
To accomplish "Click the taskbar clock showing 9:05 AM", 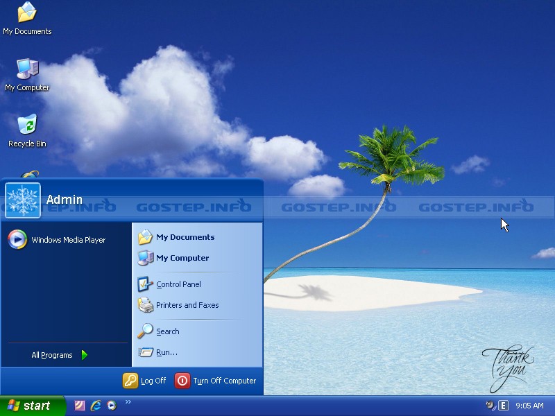I will tap(530, 406).
